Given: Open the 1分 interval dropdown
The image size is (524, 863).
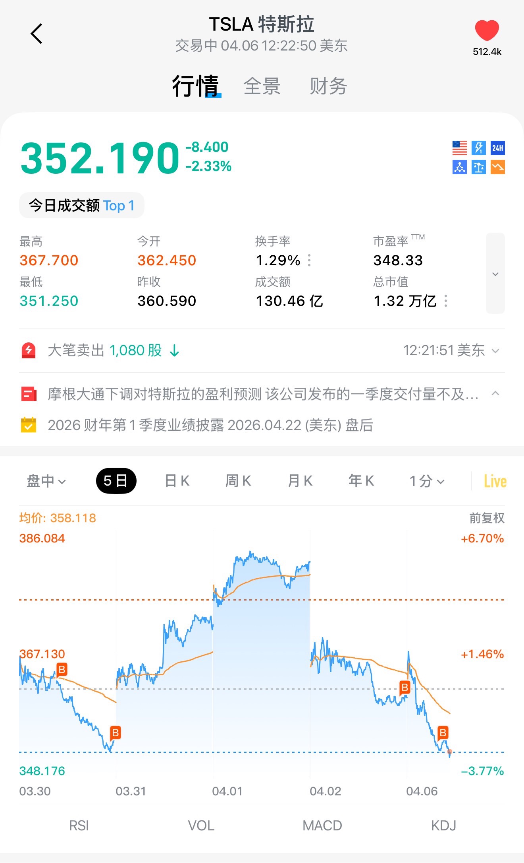Looking at the screenshot, I should (x=427, y=481).
